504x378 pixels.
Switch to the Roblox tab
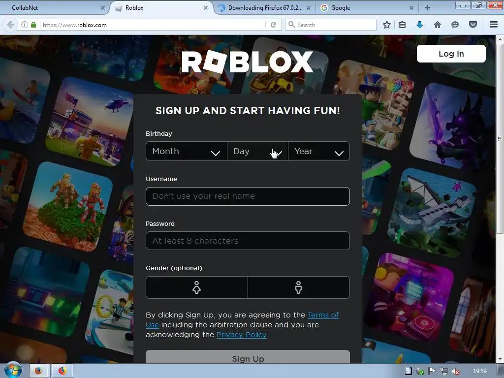click(x=161, y=8)
